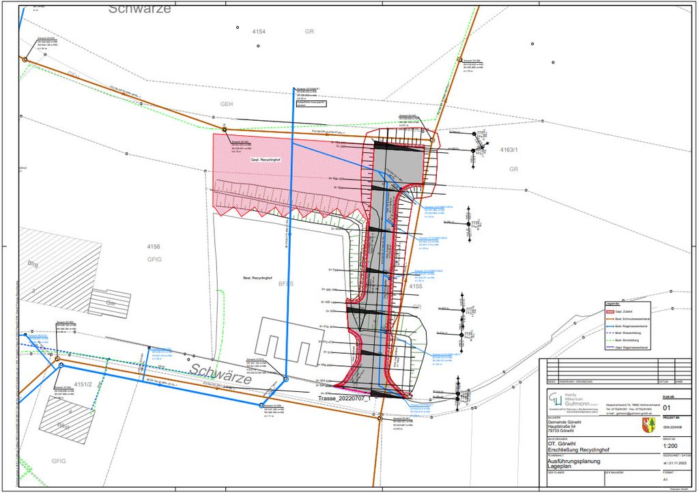This screenshot has width=699, height=493.
Task: Click the manhole circle above the Gepl. Recyclinghof hatching
Action: [224, 128]
